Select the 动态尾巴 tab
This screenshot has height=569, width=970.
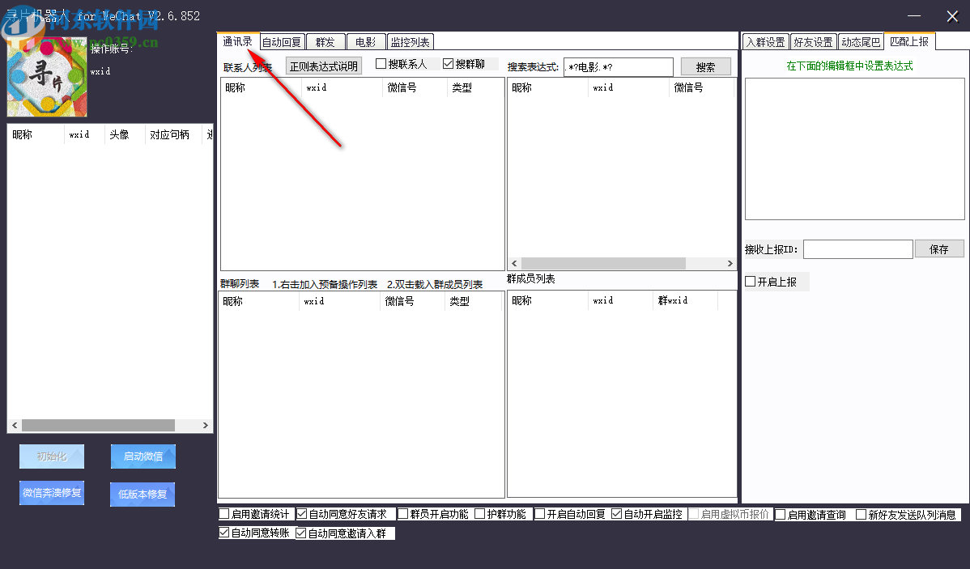862,42
